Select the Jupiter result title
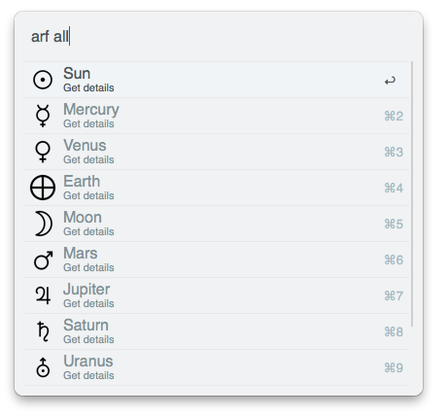The image size is (448, 415). pos(86,290)
